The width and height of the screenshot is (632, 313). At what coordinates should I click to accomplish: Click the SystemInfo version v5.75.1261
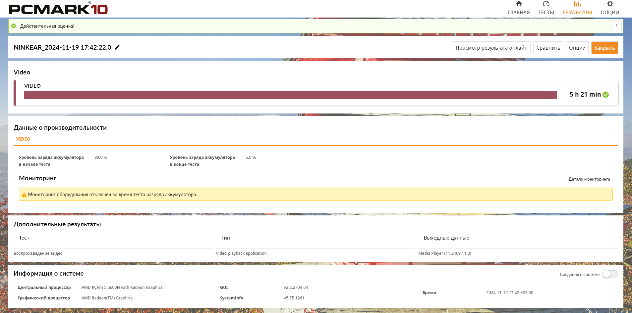[294, 298]
